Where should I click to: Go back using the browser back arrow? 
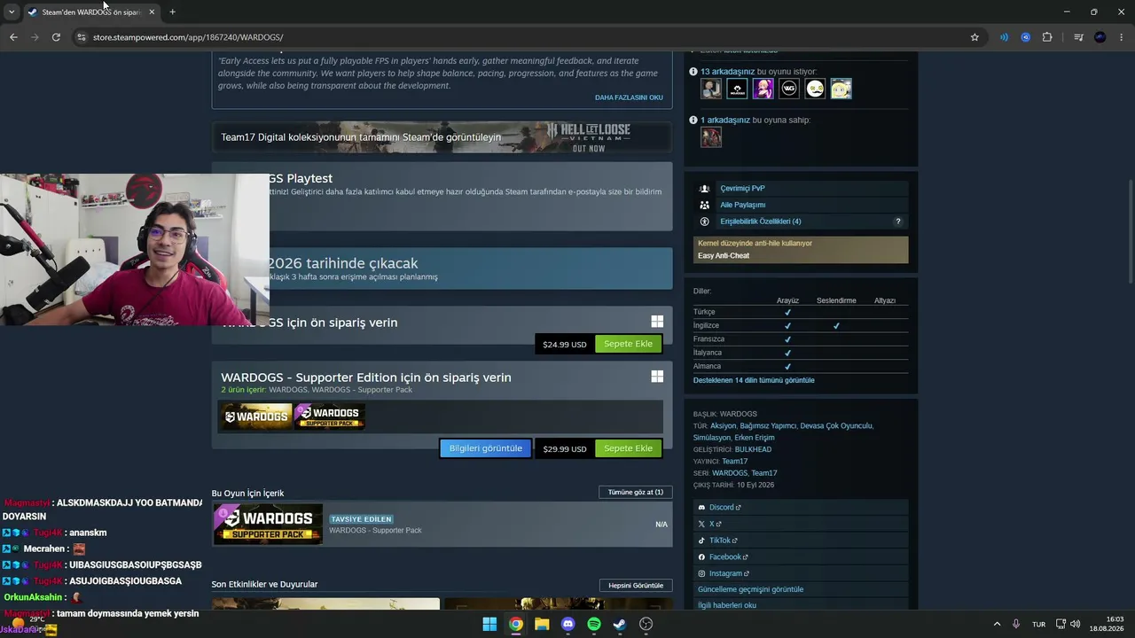[13, 37]
